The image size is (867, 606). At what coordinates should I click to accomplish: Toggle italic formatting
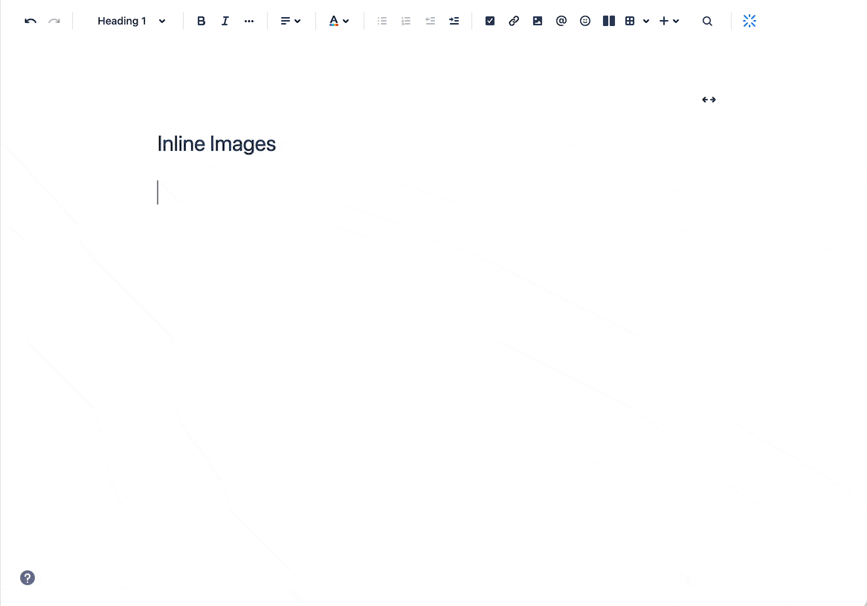(225, 21)
